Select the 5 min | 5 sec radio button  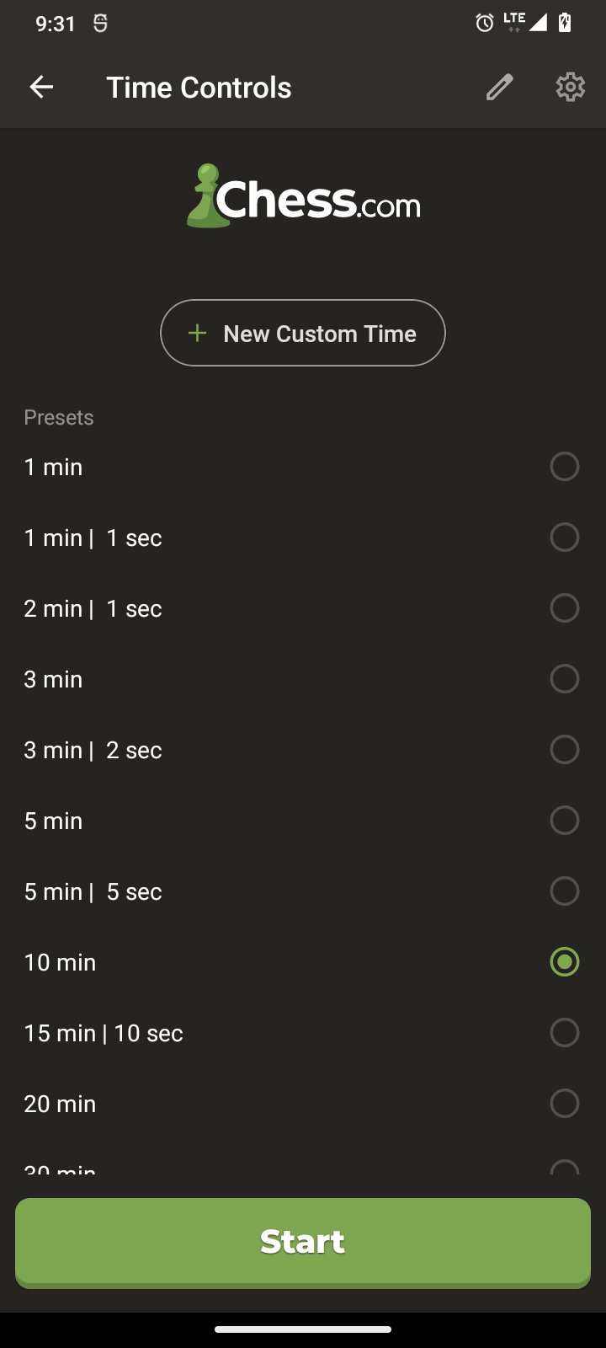coord(564,891)
